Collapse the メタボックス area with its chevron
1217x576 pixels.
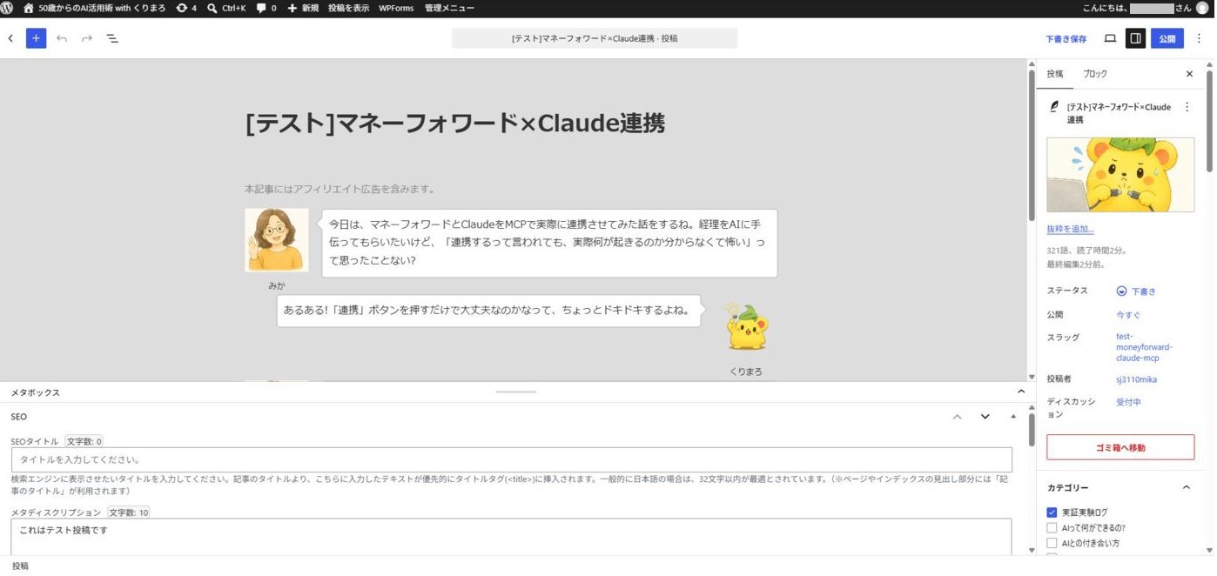(1022, 392)
